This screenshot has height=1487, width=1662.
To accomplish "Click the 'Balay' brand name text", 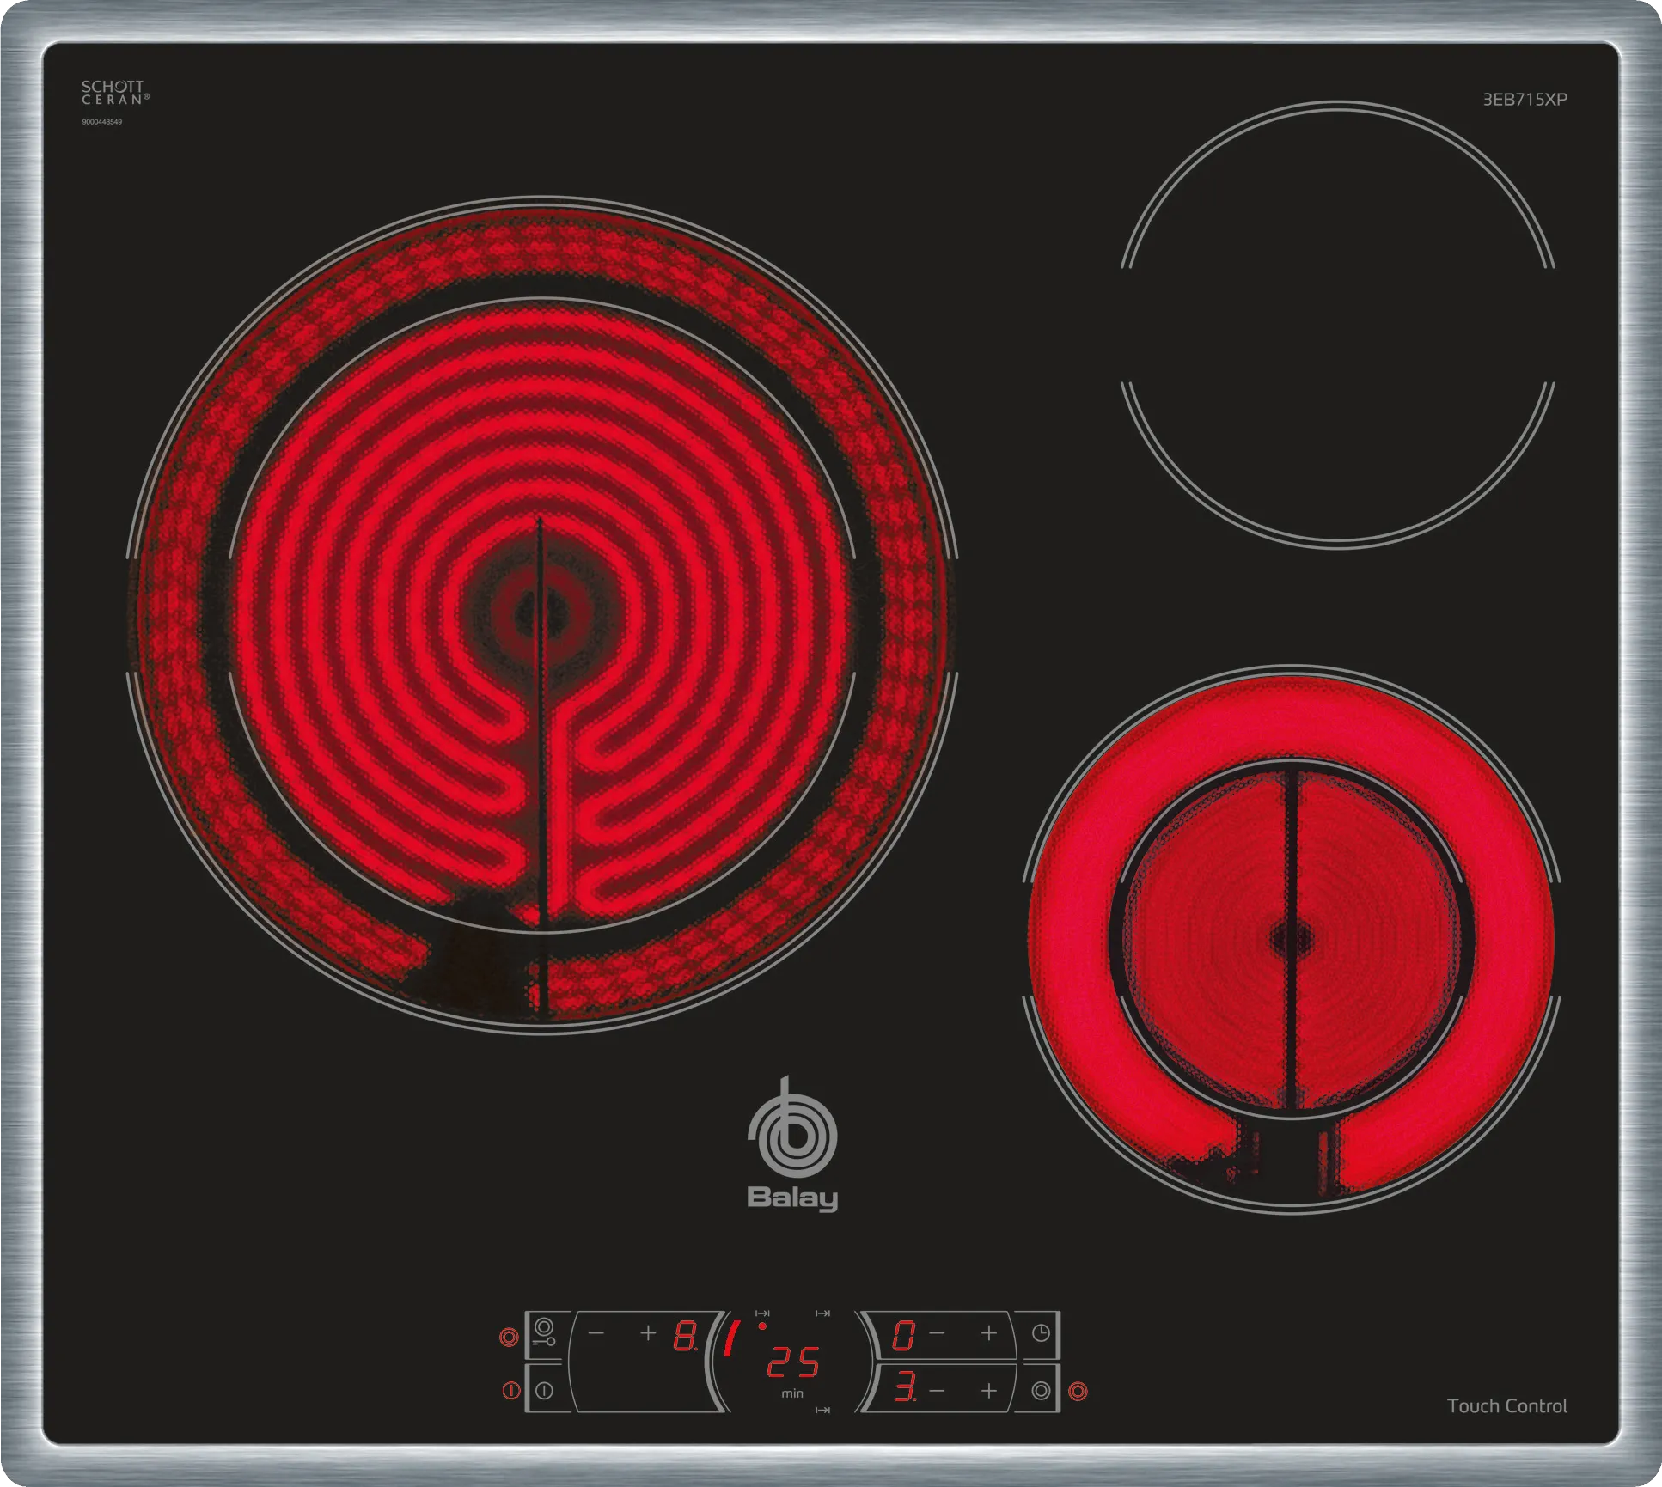I will [792, 1198].
